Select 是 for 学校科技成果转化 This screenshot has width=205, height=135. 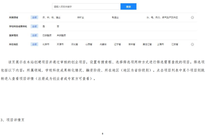click(44, 26)
